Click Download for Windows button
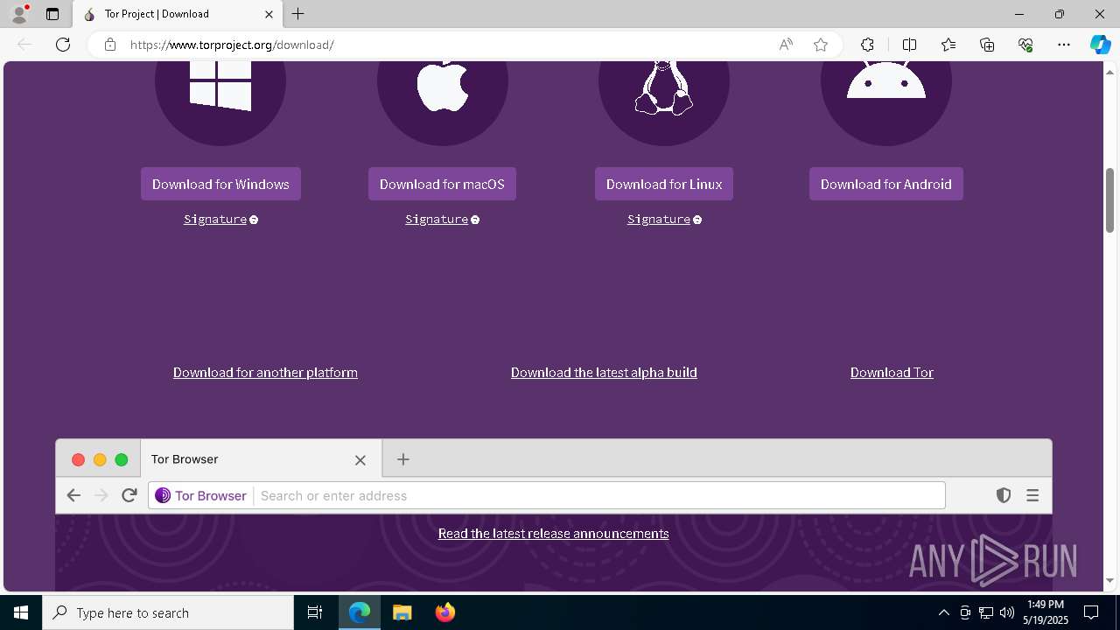This screenshot has height=630, width=1120. point(220,184)
